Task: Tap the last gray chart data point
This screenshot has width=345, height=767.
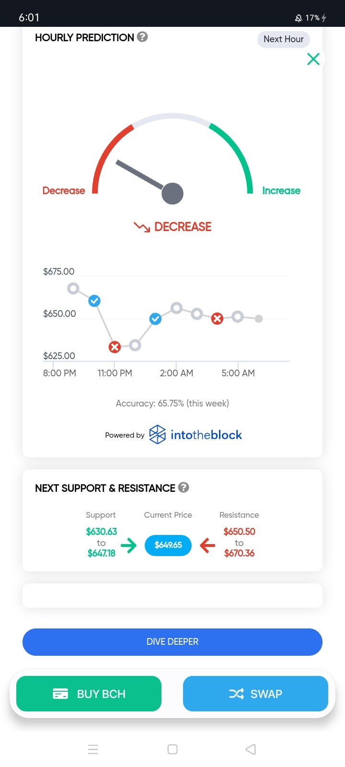Action: click(x=259, y=319)
